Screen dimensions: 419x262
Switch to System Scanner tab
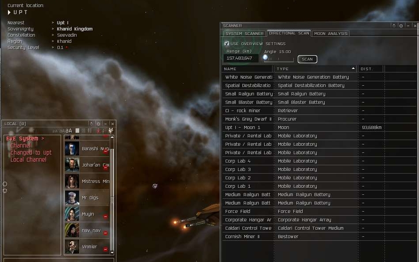245,33
